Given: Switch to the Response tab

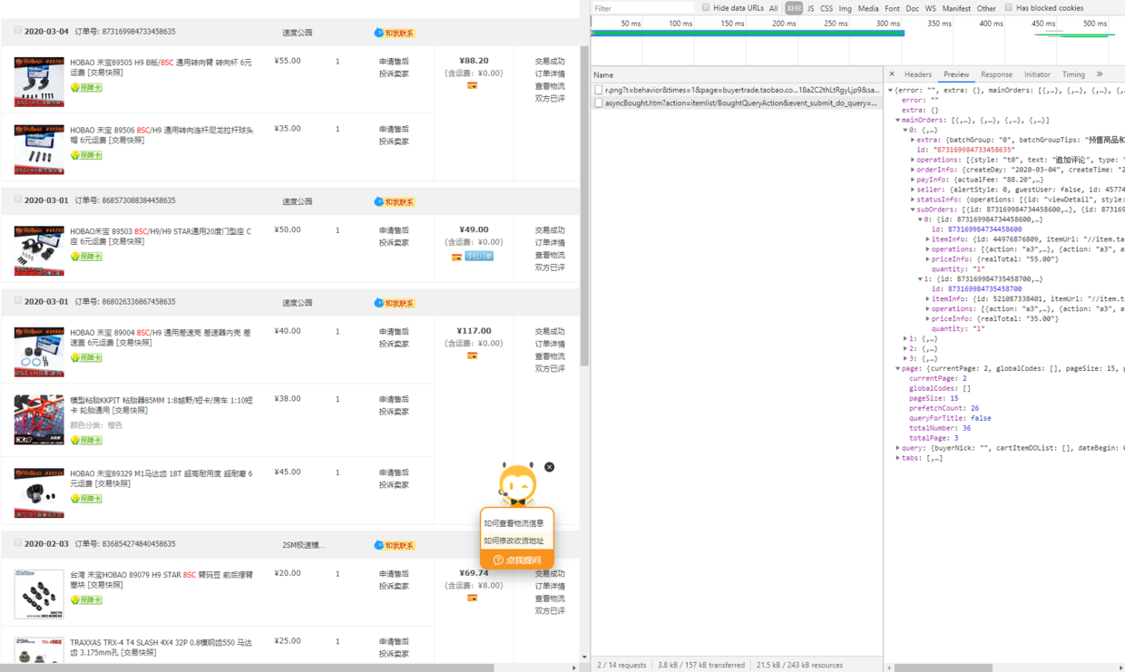Looking at the screenshot, I should [996, 74].
